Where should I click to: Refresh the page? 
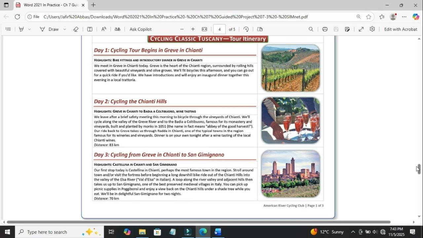17,17
